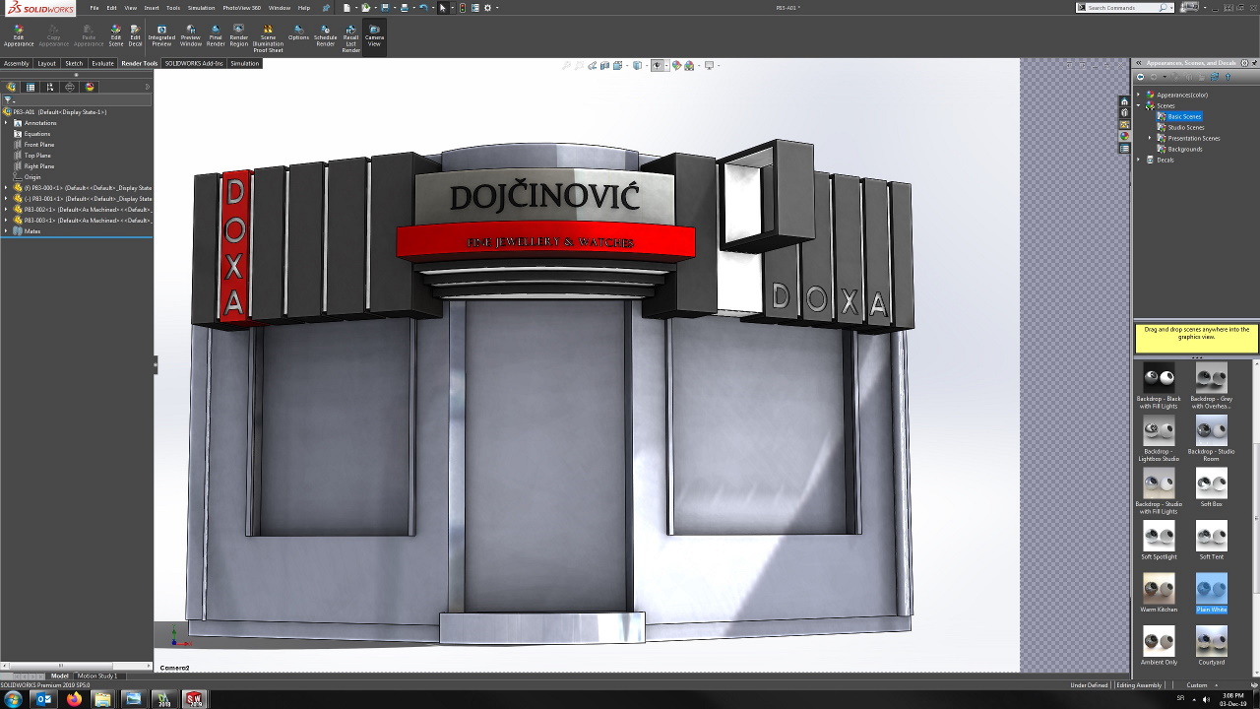This screenshot has width=1260, height=709.
Task: Open the Schedule Render dialog
Action: [x=325, y=35]
